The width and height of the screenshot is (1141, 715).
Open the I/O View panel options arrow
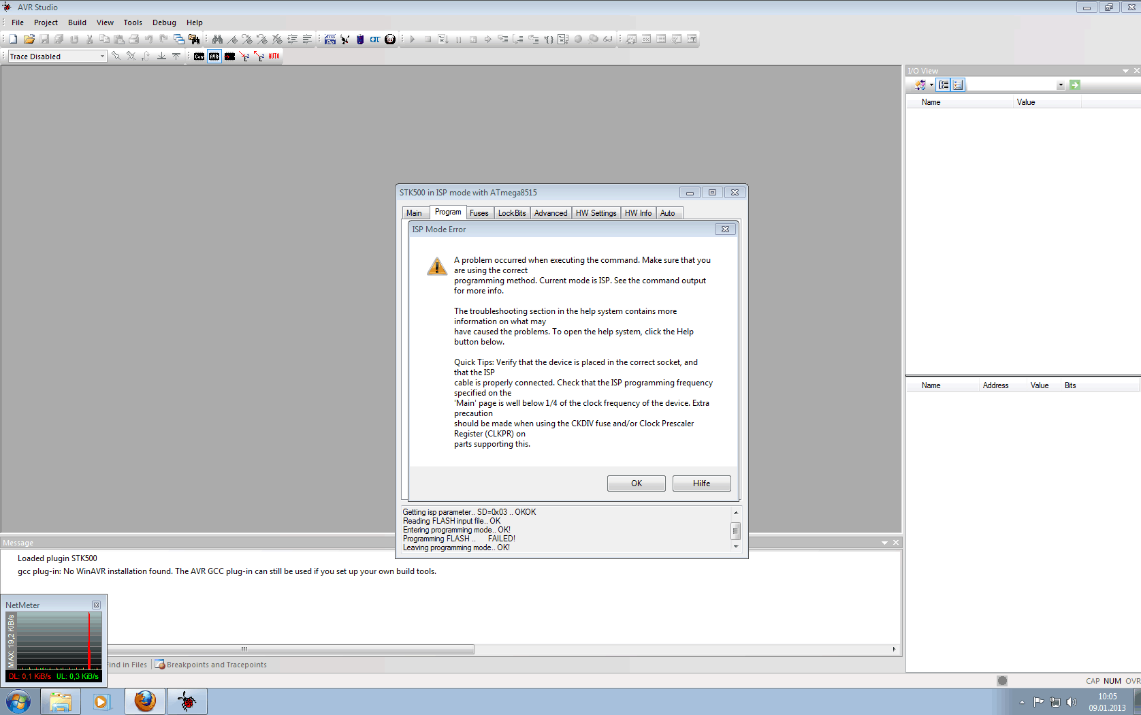point(1126,71)
